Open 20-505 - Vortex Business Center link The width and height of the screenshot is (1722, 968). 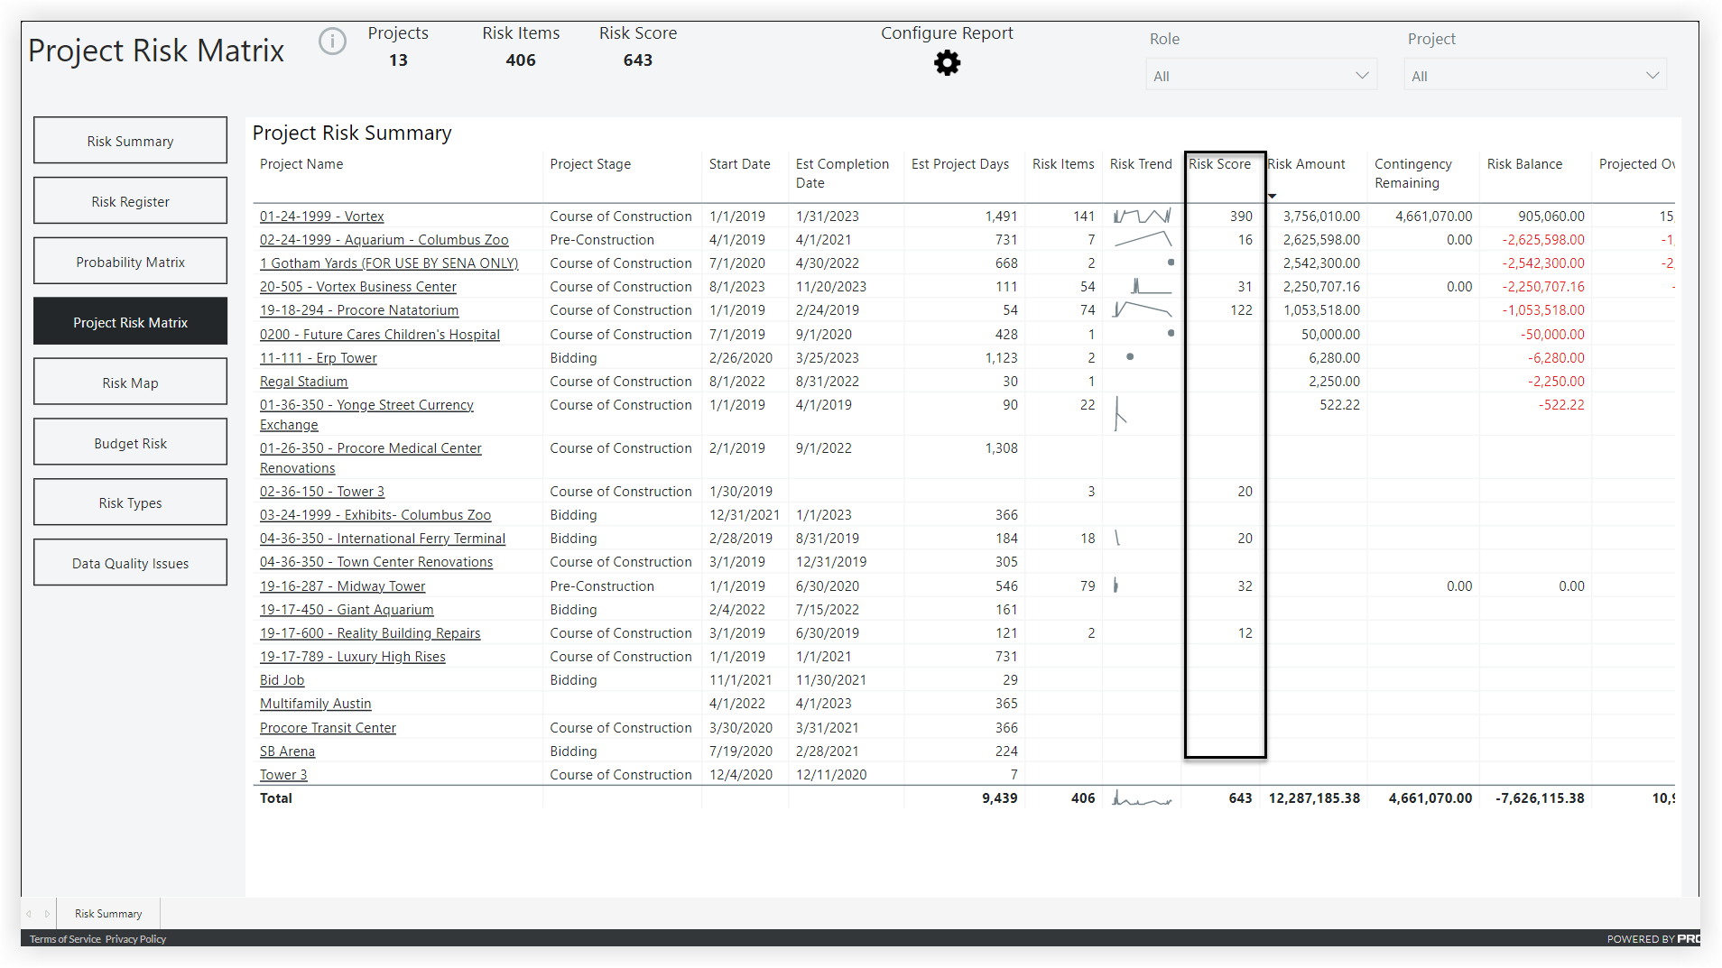[357, 287]
